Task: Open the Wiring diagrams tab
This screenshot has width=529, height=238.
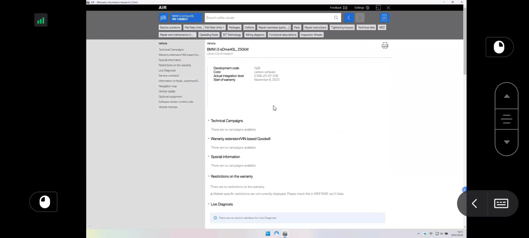Action: coord(255,35)
